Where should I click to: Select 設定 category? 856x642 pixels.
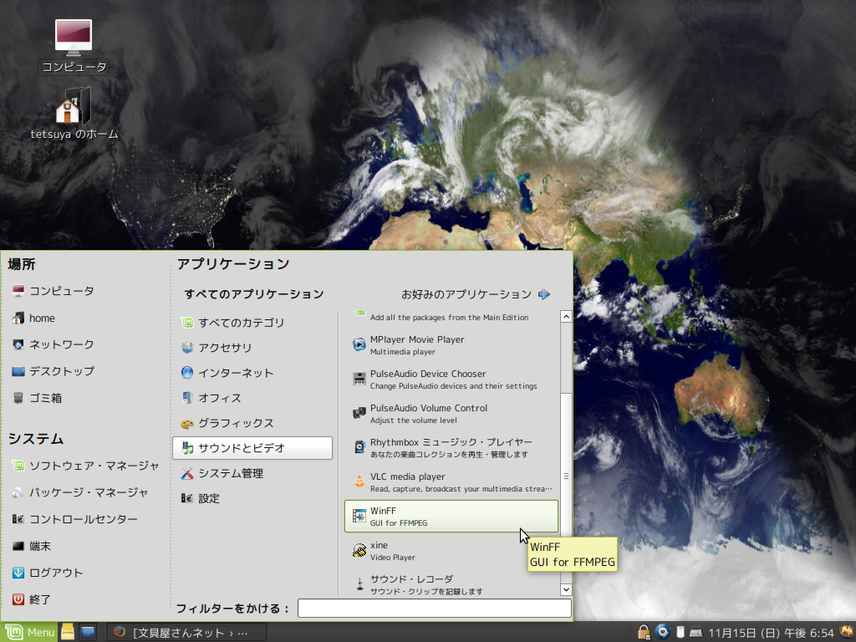(x=252, y=498)
